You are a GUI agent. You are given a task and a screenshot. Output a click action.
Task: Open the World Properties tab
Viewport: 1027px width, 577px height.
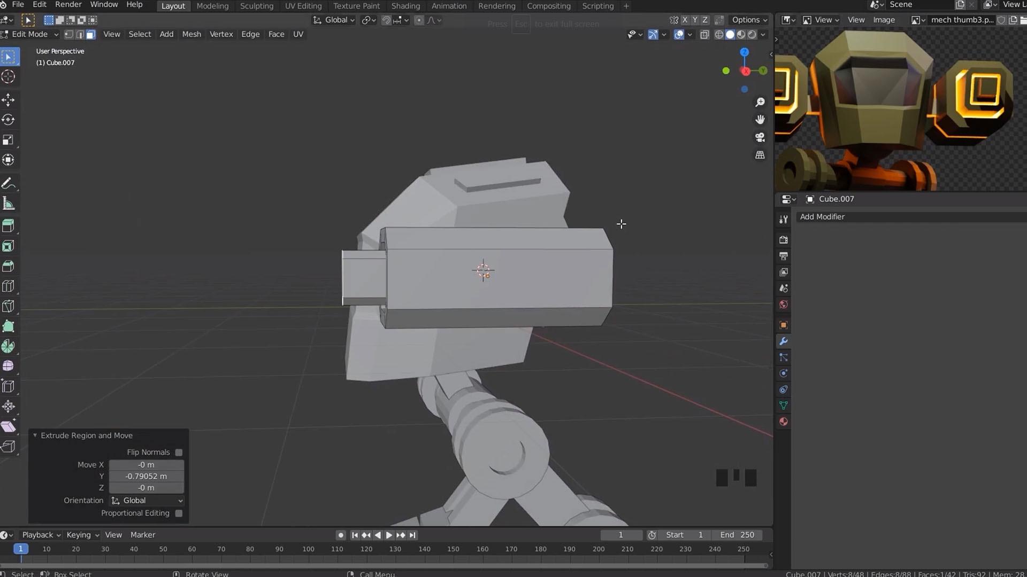click(783, 304)
